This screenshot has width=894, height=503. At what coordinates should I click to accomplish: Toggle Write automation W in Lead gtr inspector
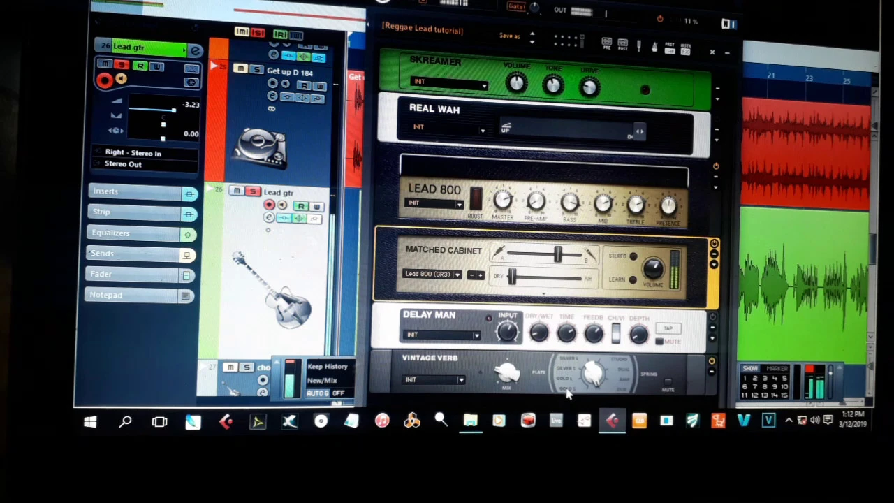(x=156, y=67)
